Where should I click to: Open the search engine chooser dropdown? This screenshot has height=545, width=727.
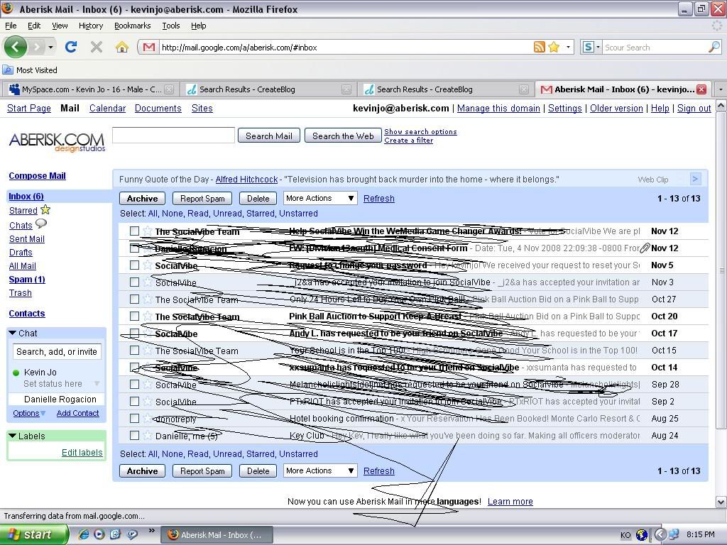pos(598,47)
